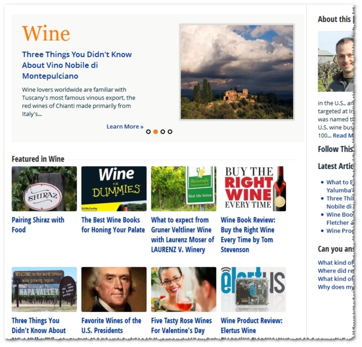Click the Wine for Dummies book thumbnail
Screen dimensions: 362x347
click(x=114, y=189)
